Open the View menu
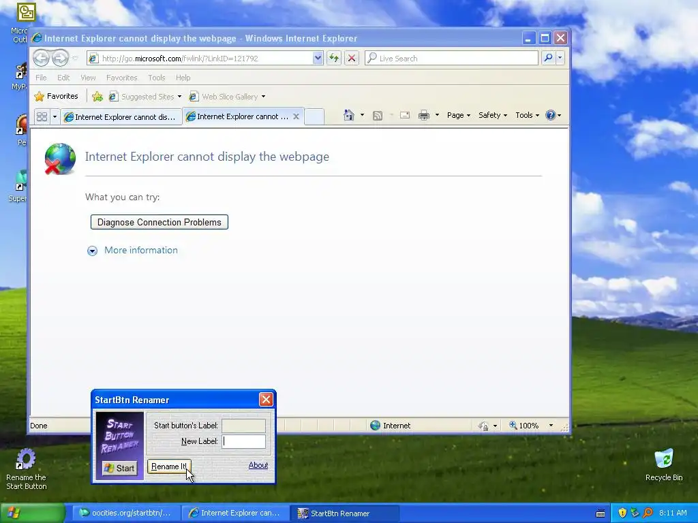Viewport: 698px width, 523px height. tap(88, 78)
